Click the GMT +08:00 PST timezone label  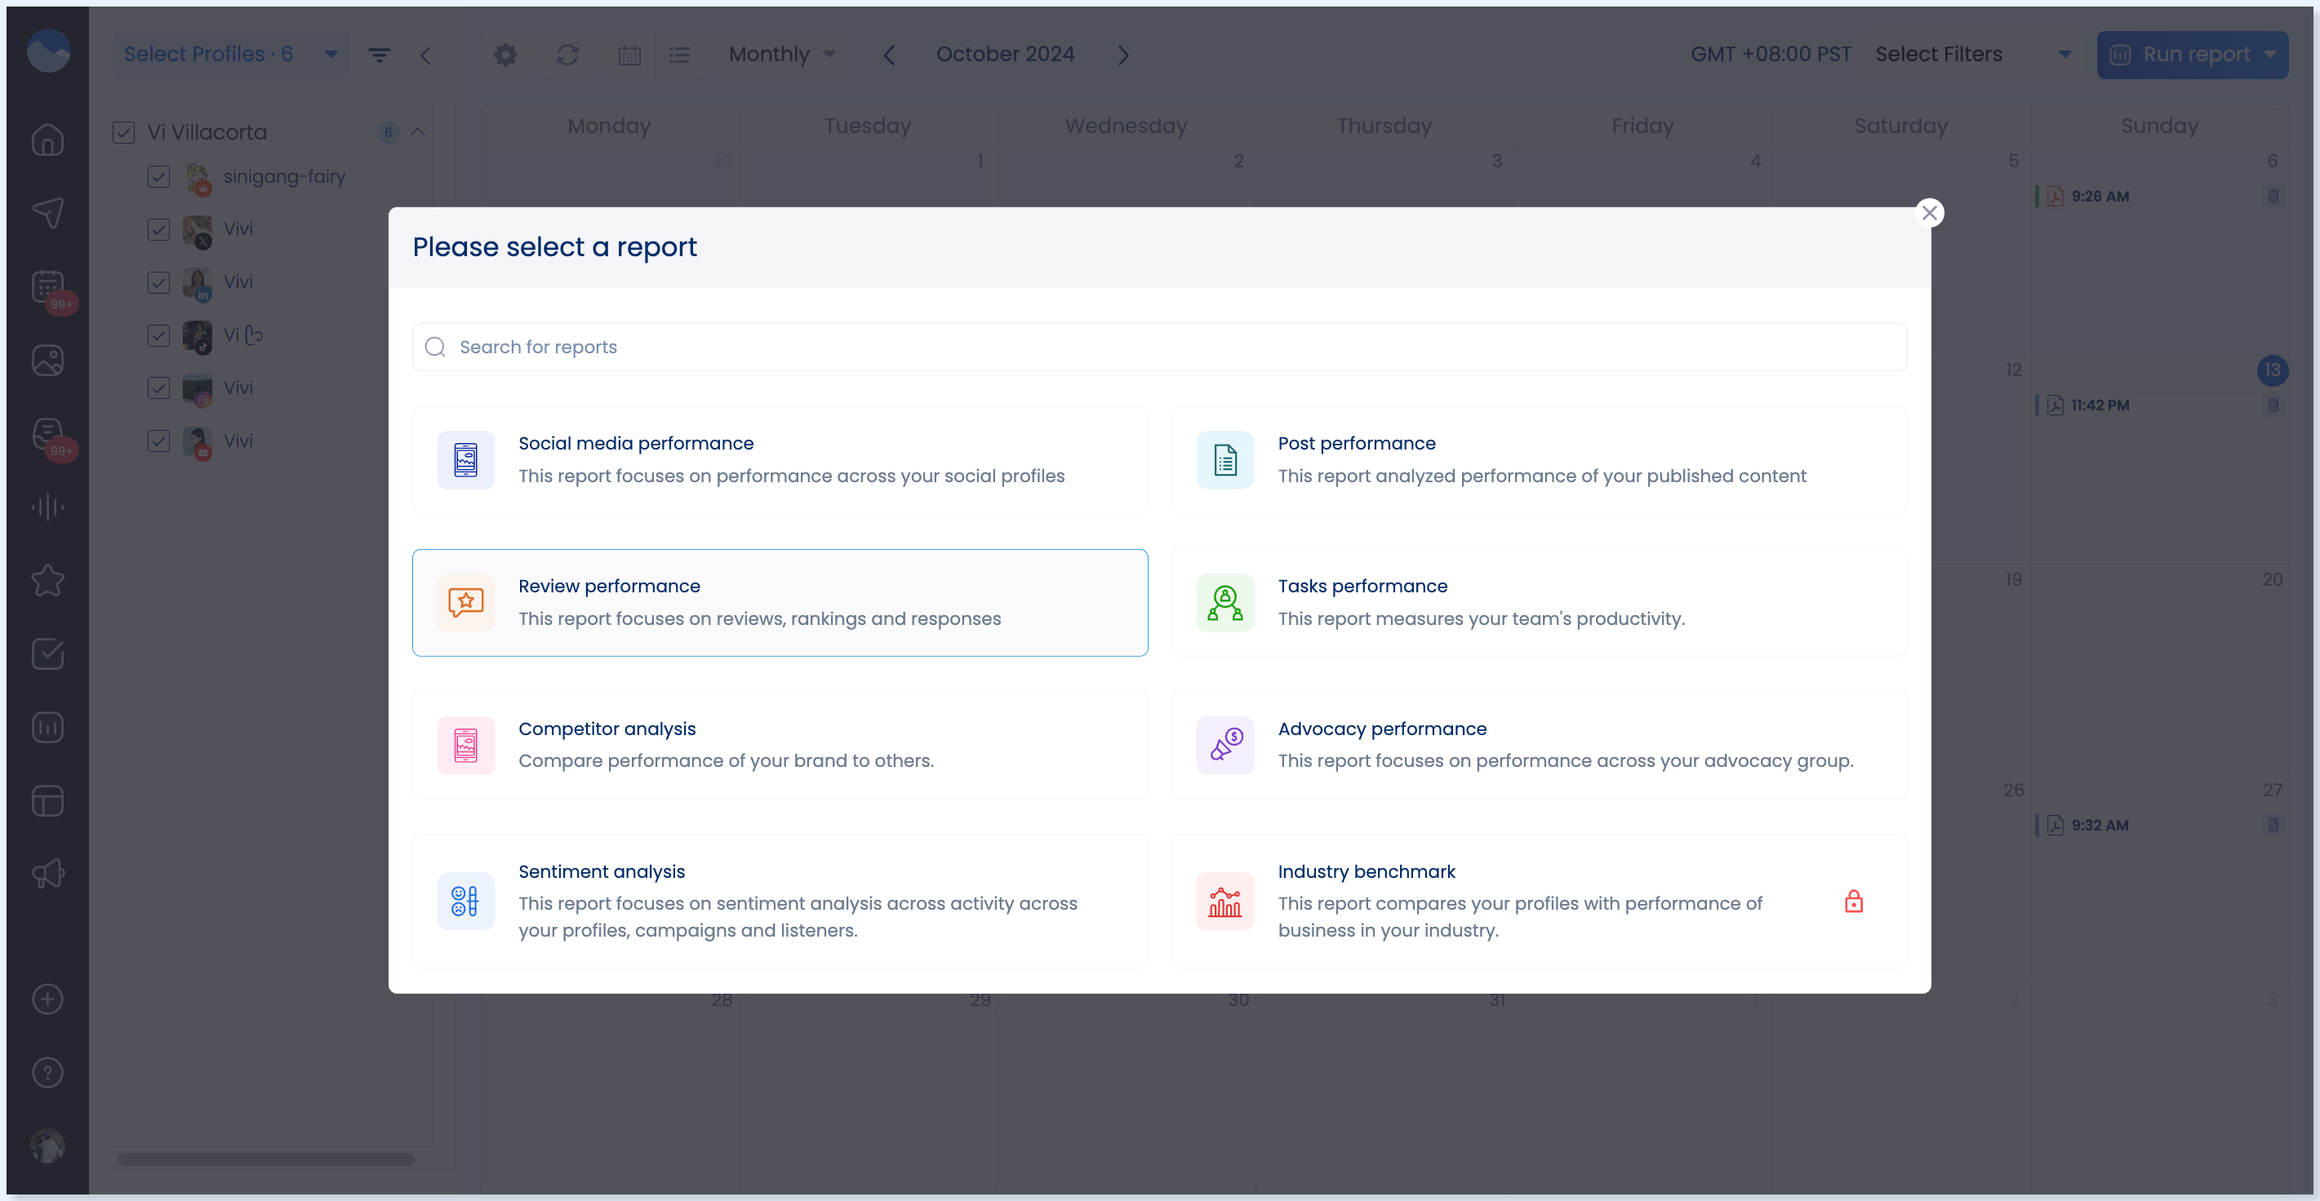(x=1771, y=54)
